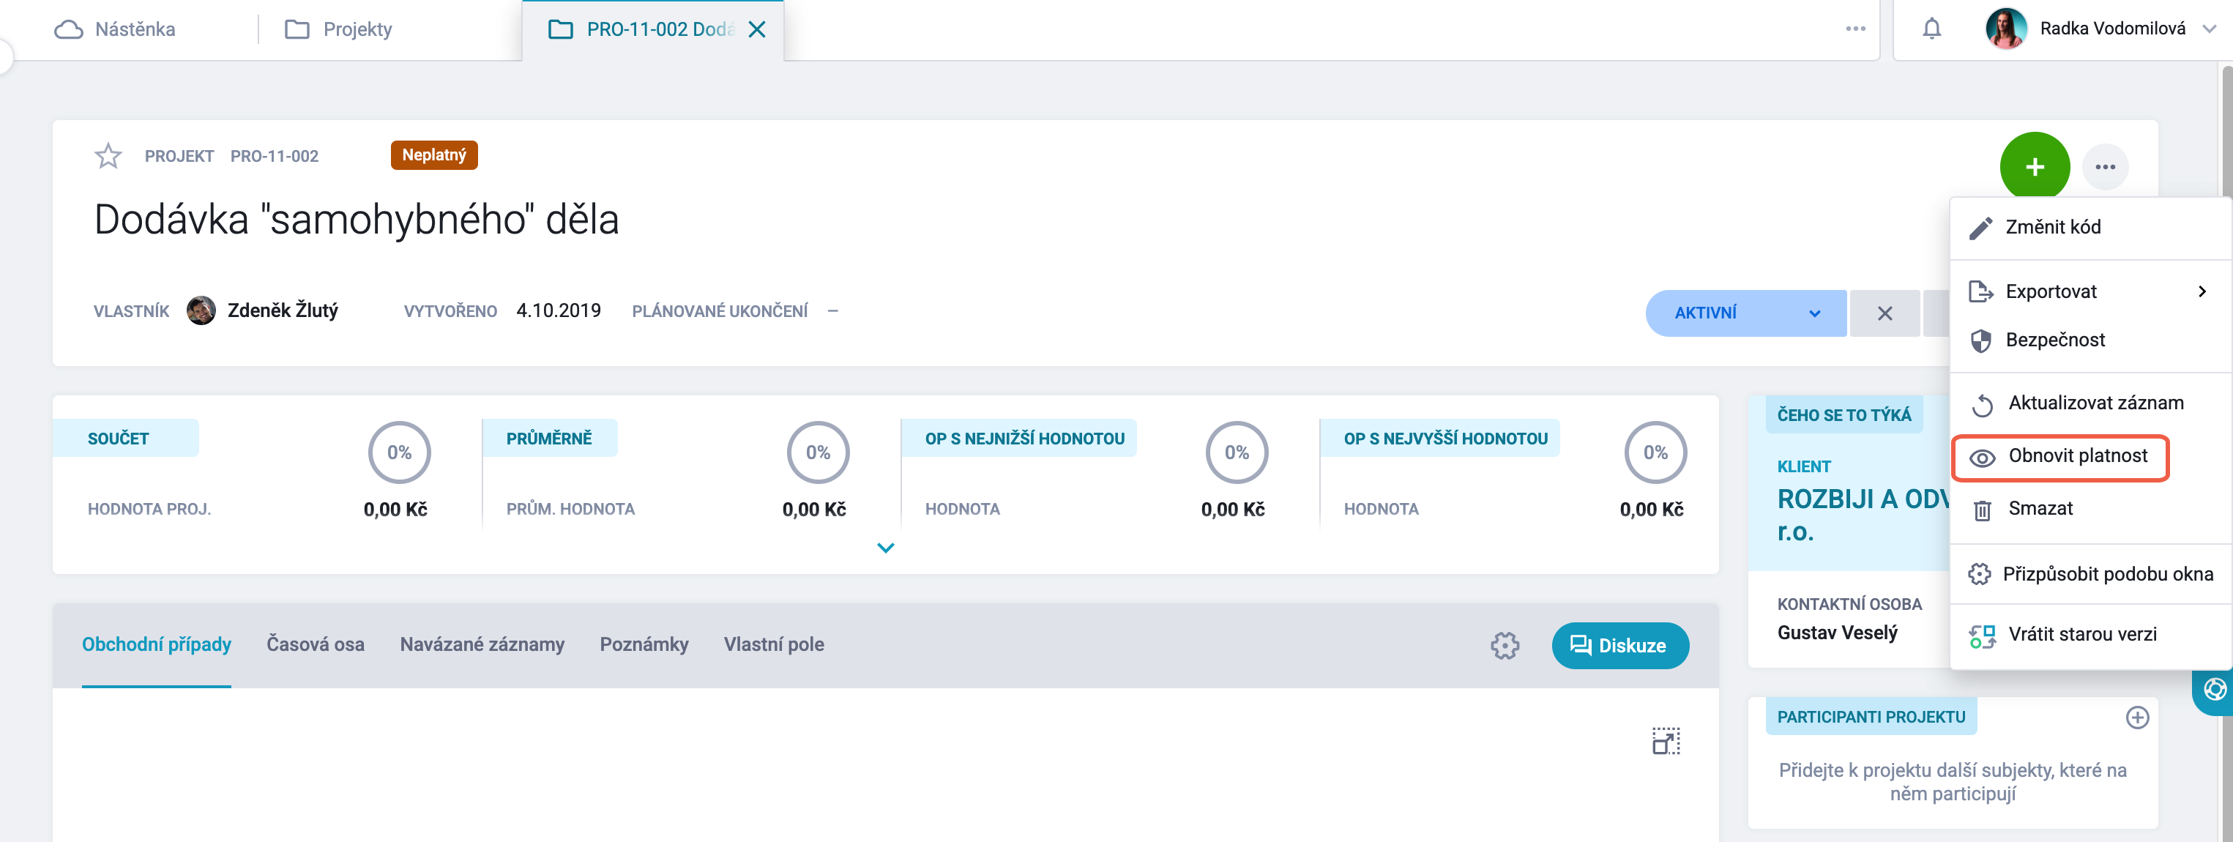2233x842 pixels.
Task: Open the settings gear beside Diskuze
Action: click(x=1505, y=645)
